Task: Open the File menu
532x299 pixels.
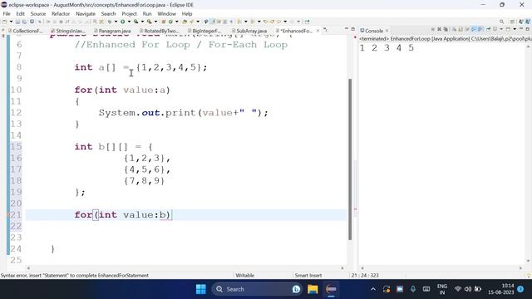Action: 7,13
